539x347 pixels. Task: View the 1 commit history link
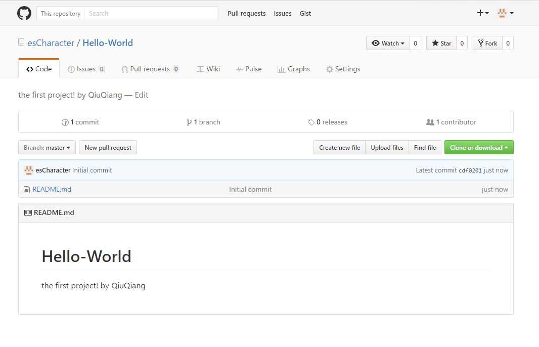pos(80,122)
